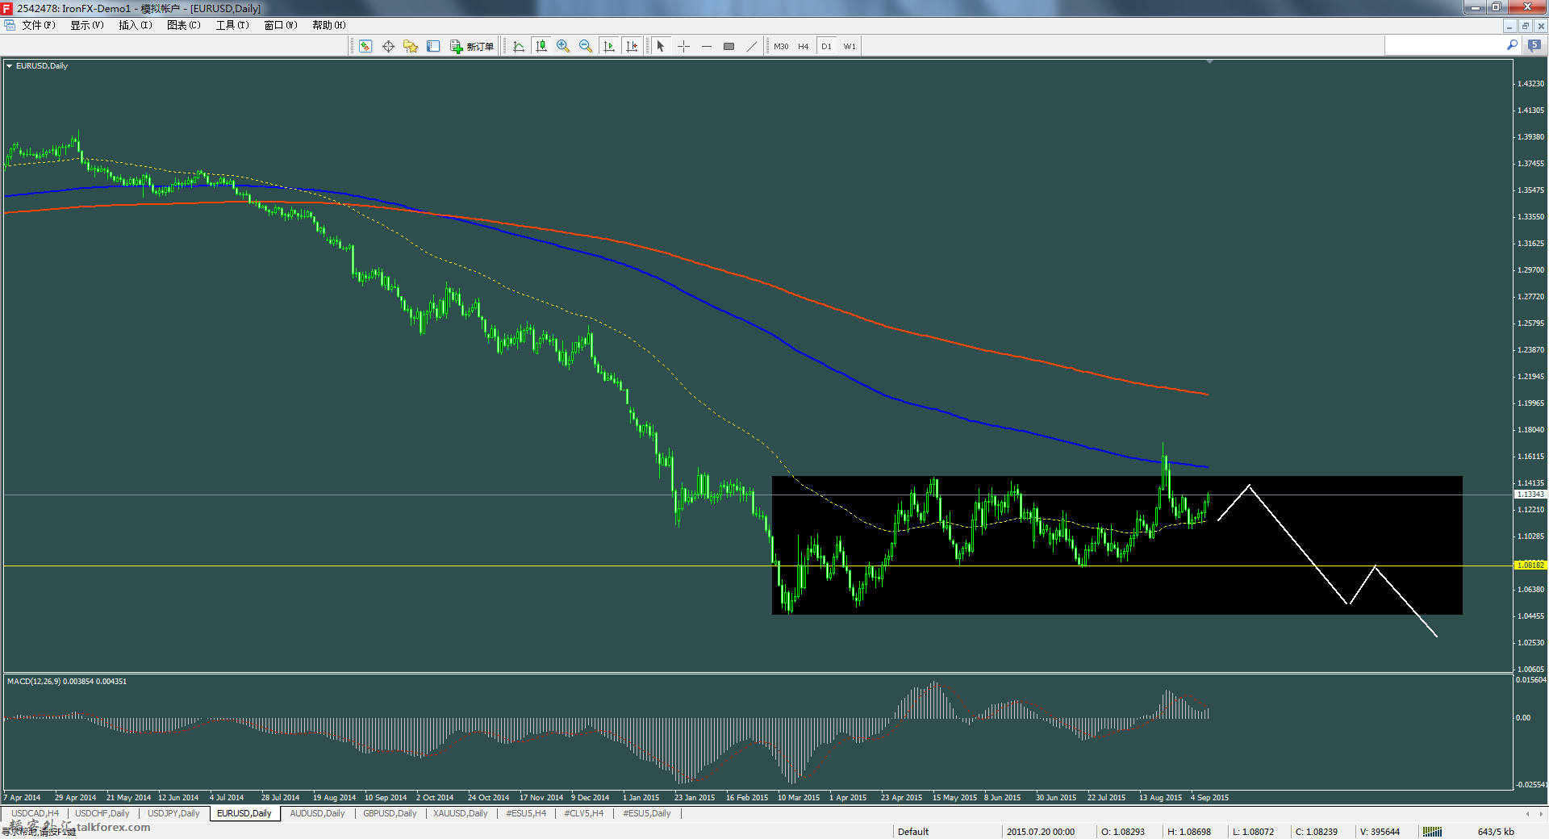Click the chart shift triangle marker at top
This screenshot has height=839, width=1549.
1209,61
